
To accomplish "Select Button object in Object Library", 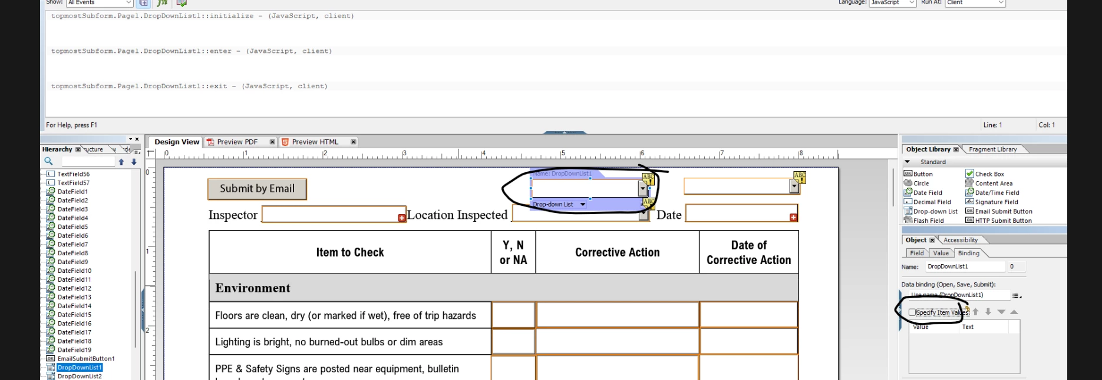I will click(918, 174).
